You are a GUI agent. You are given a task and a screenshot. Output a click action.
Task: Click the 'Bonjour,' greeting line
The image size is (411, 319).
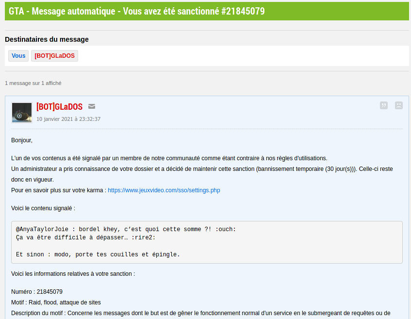tap(22, 140)
